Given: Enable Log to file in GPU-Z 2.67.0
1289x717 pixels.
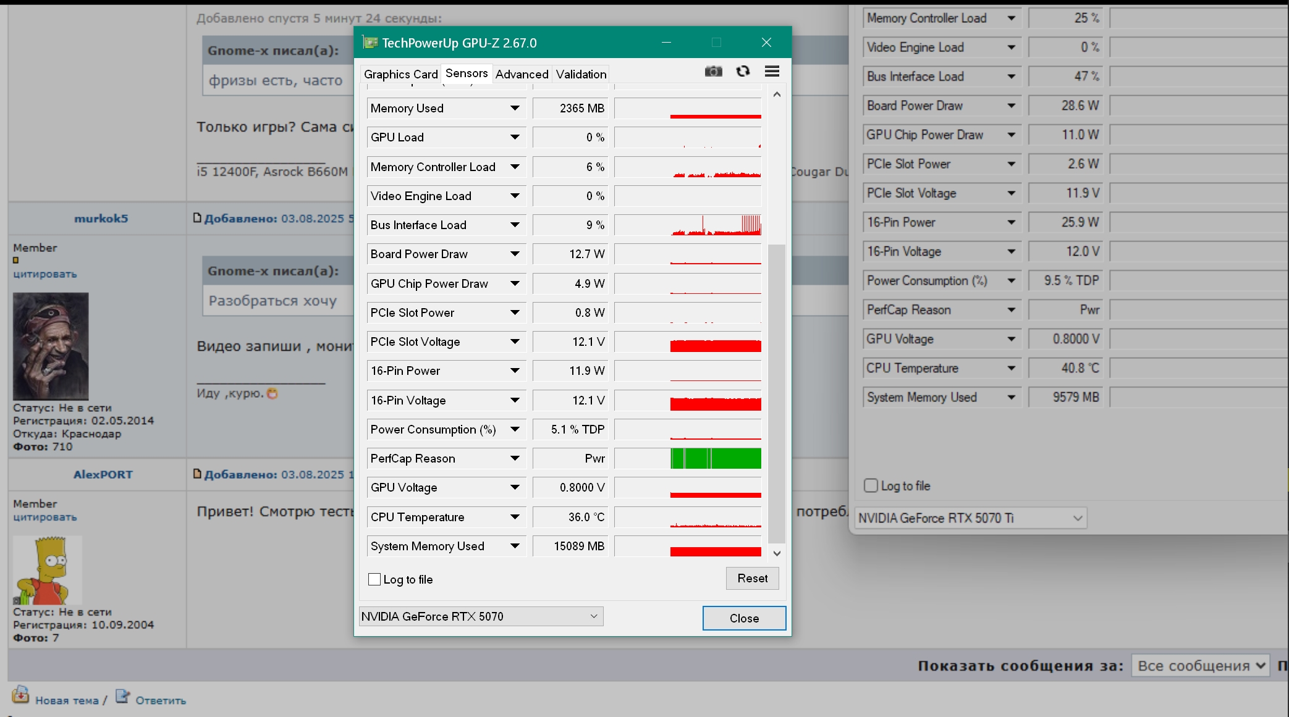Looking at the screenshot, I should (x=374, y=579).
